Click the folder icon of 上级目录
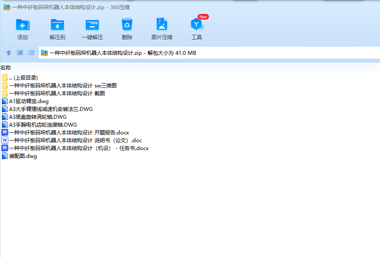 (x=5, y=77)
